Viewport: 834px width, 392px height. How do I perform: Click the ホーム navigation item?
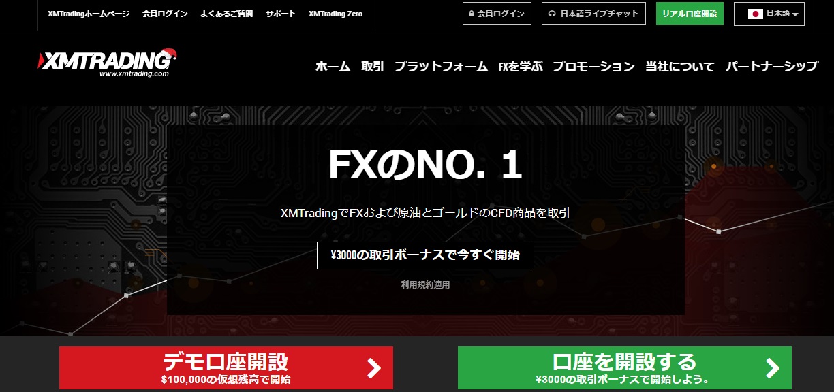333,67
